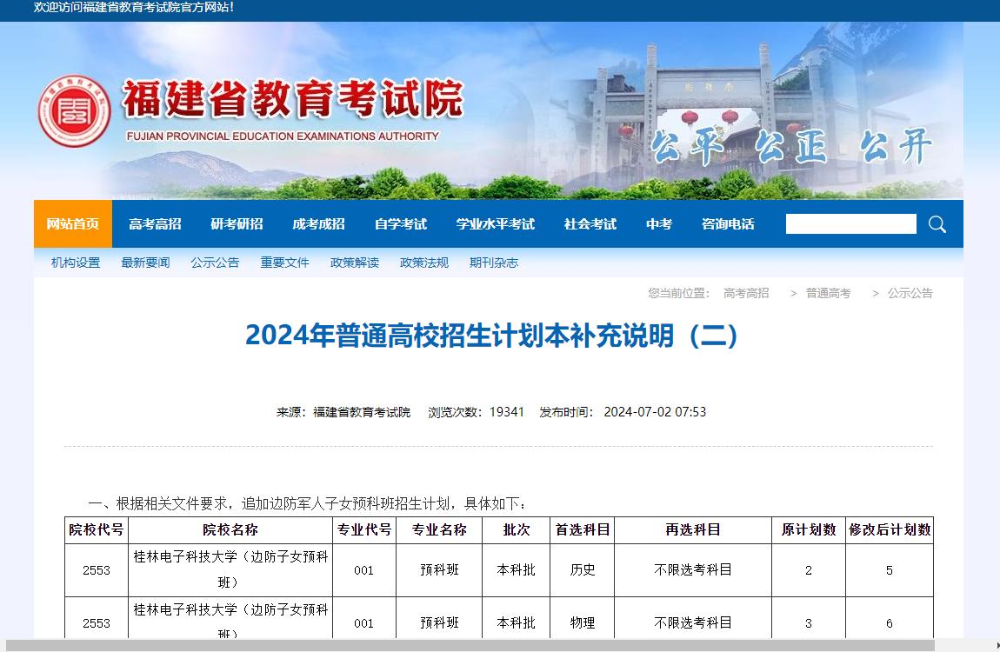Open 期刊杂志 link
This screenshot has width=1000, height=652.
click(493, 263)
